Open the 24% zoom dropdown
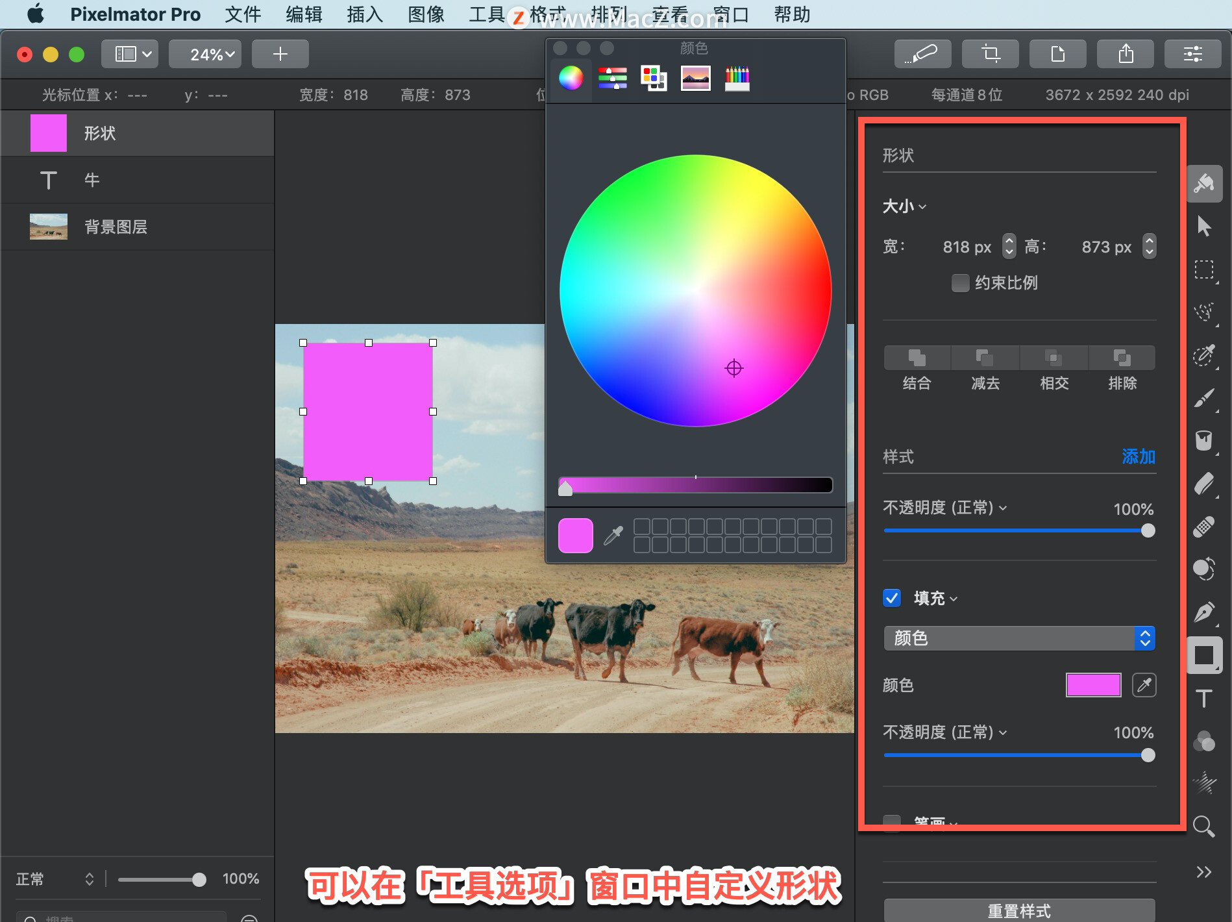The height and width of the screenshot is (922, 1232). pos(205,54)
